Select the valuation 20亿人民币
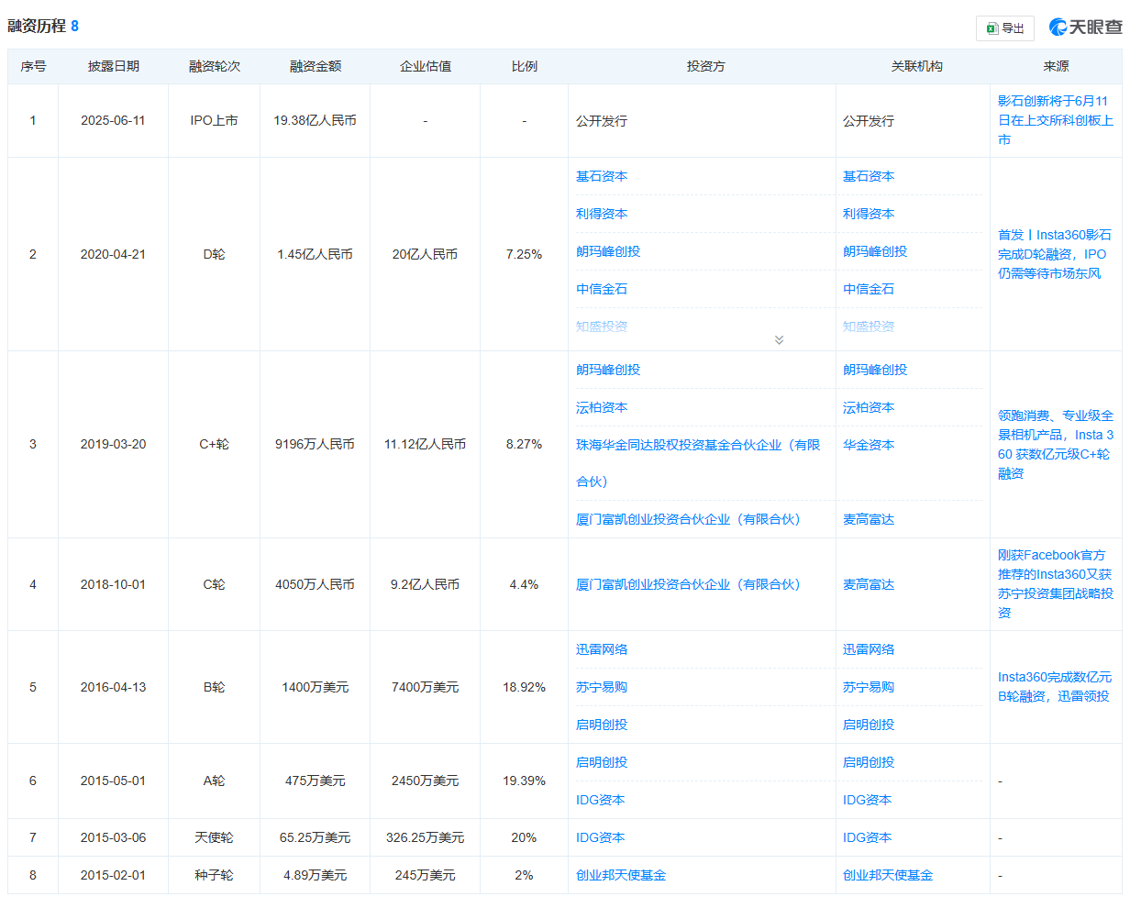 (426, 254)
